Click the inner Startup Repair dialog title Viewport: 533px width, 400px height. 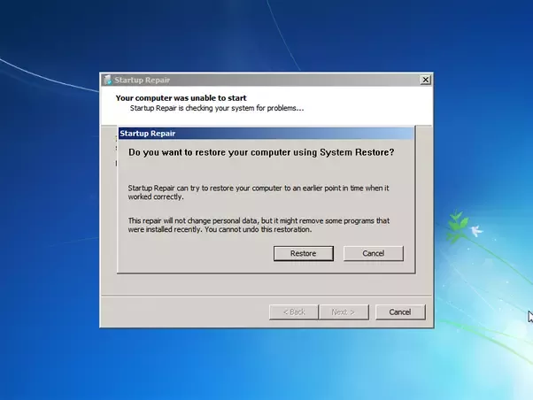point(148,134)
